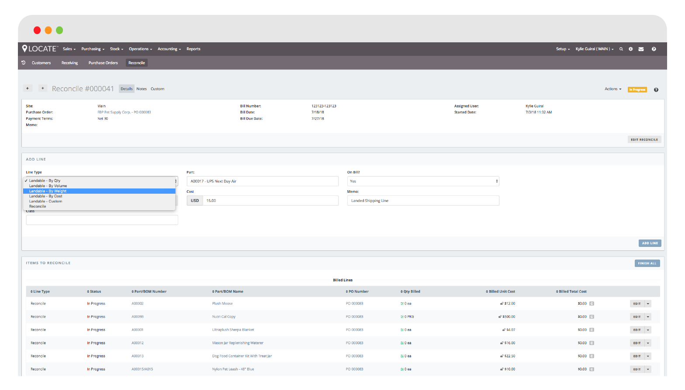Expand the Edit arrow in Nutri-Cal Copy row
Image resolution: width=685 pixels, height=390 pixels.
pos(648,317)
